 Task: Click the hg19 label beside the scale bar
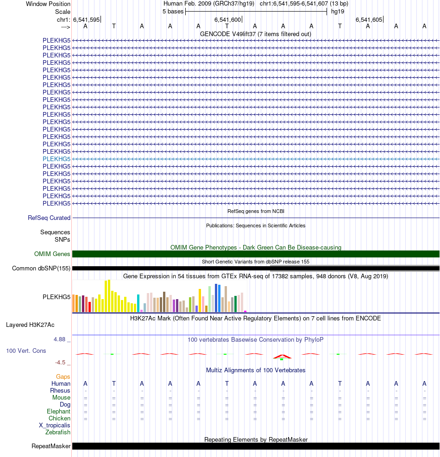click(x=338, y=12)
